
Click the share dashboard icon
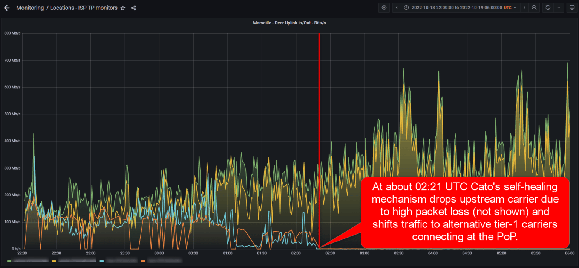133,8
